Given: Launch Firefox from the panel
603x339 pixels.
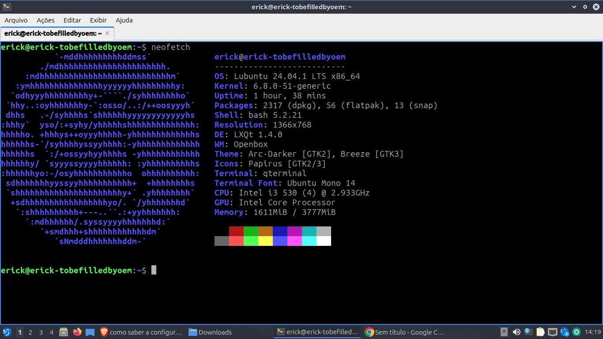Looking at the screenshot, I should click(x=77, y=332).
